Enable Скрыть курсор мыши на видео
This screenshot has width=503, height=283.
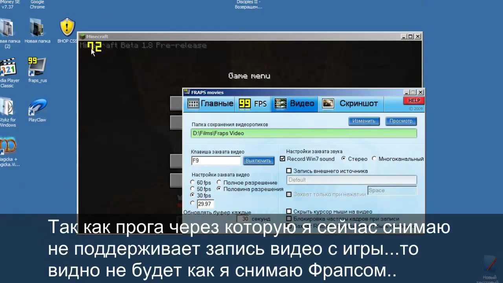289,211
